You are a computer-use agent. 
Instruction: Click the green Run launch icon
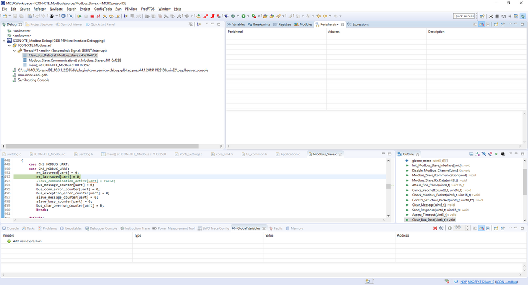point(243,16)
